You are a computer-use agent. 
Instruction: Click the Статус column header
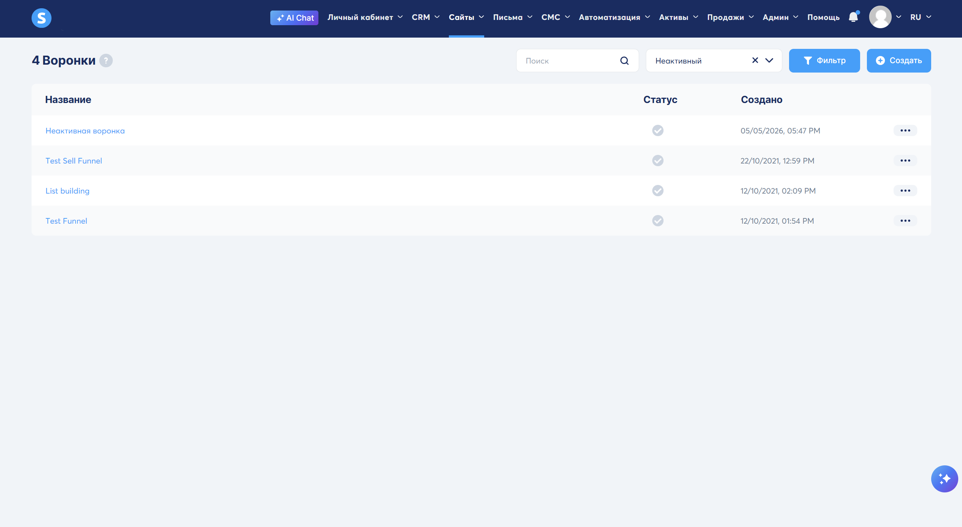click(660, 100)
